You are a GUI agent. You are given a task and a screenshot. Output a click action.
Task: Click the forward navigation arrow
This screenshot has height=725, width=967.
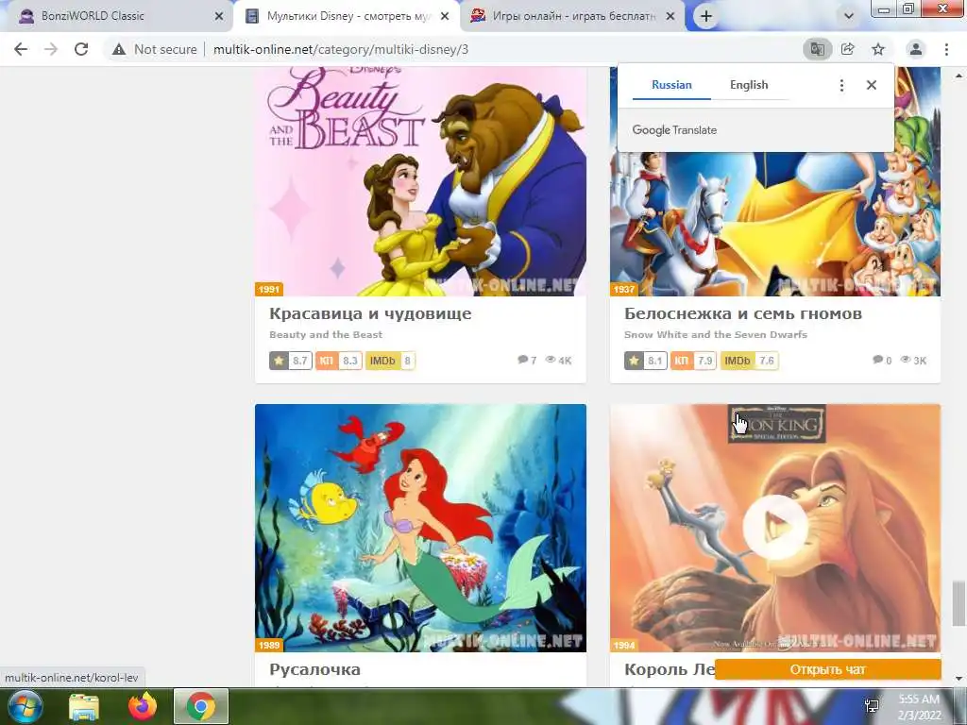tap(51, 49)
